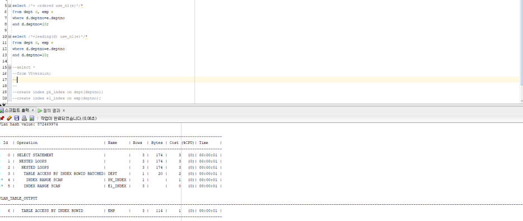
Task: Click the 'DEPT' name in the plan
Action: click(x=112, y=174)
